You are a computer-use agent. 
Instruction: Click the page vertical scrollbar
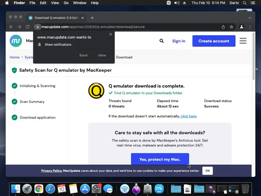tap(254, 56)
